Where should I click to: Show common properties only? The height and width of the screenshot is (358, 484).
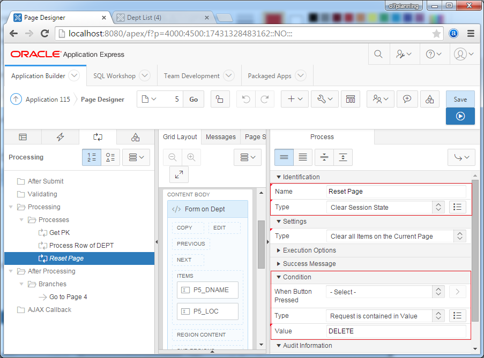(x=284, y=157)
